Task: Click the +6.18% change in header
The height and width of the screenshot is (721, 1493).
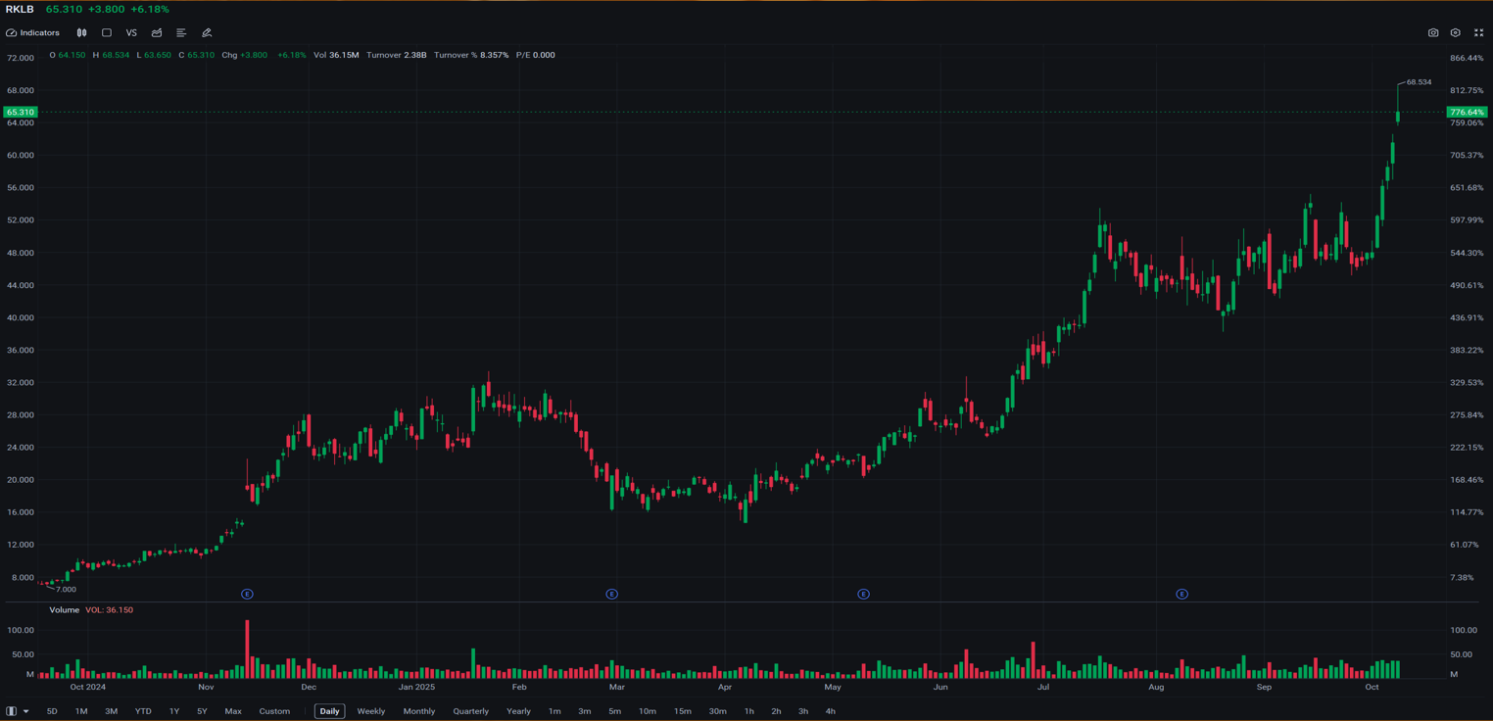Action: (x=150, y=9)
